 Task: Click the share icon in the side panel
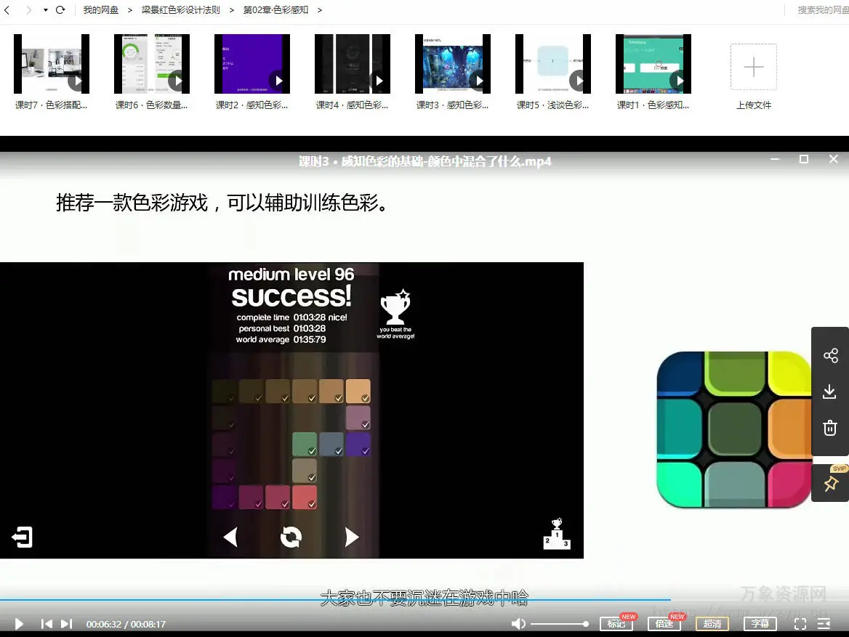click(x=830, y=355)
